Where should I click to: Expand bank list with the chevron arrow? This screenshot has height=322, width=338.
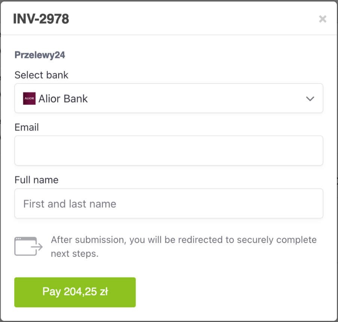pos(310,98)
